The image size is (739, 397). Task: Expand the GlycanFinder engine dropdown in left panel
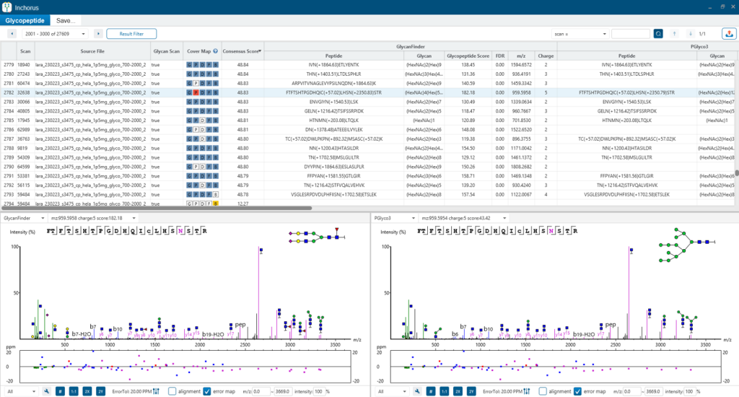click(x=24, y=218)
